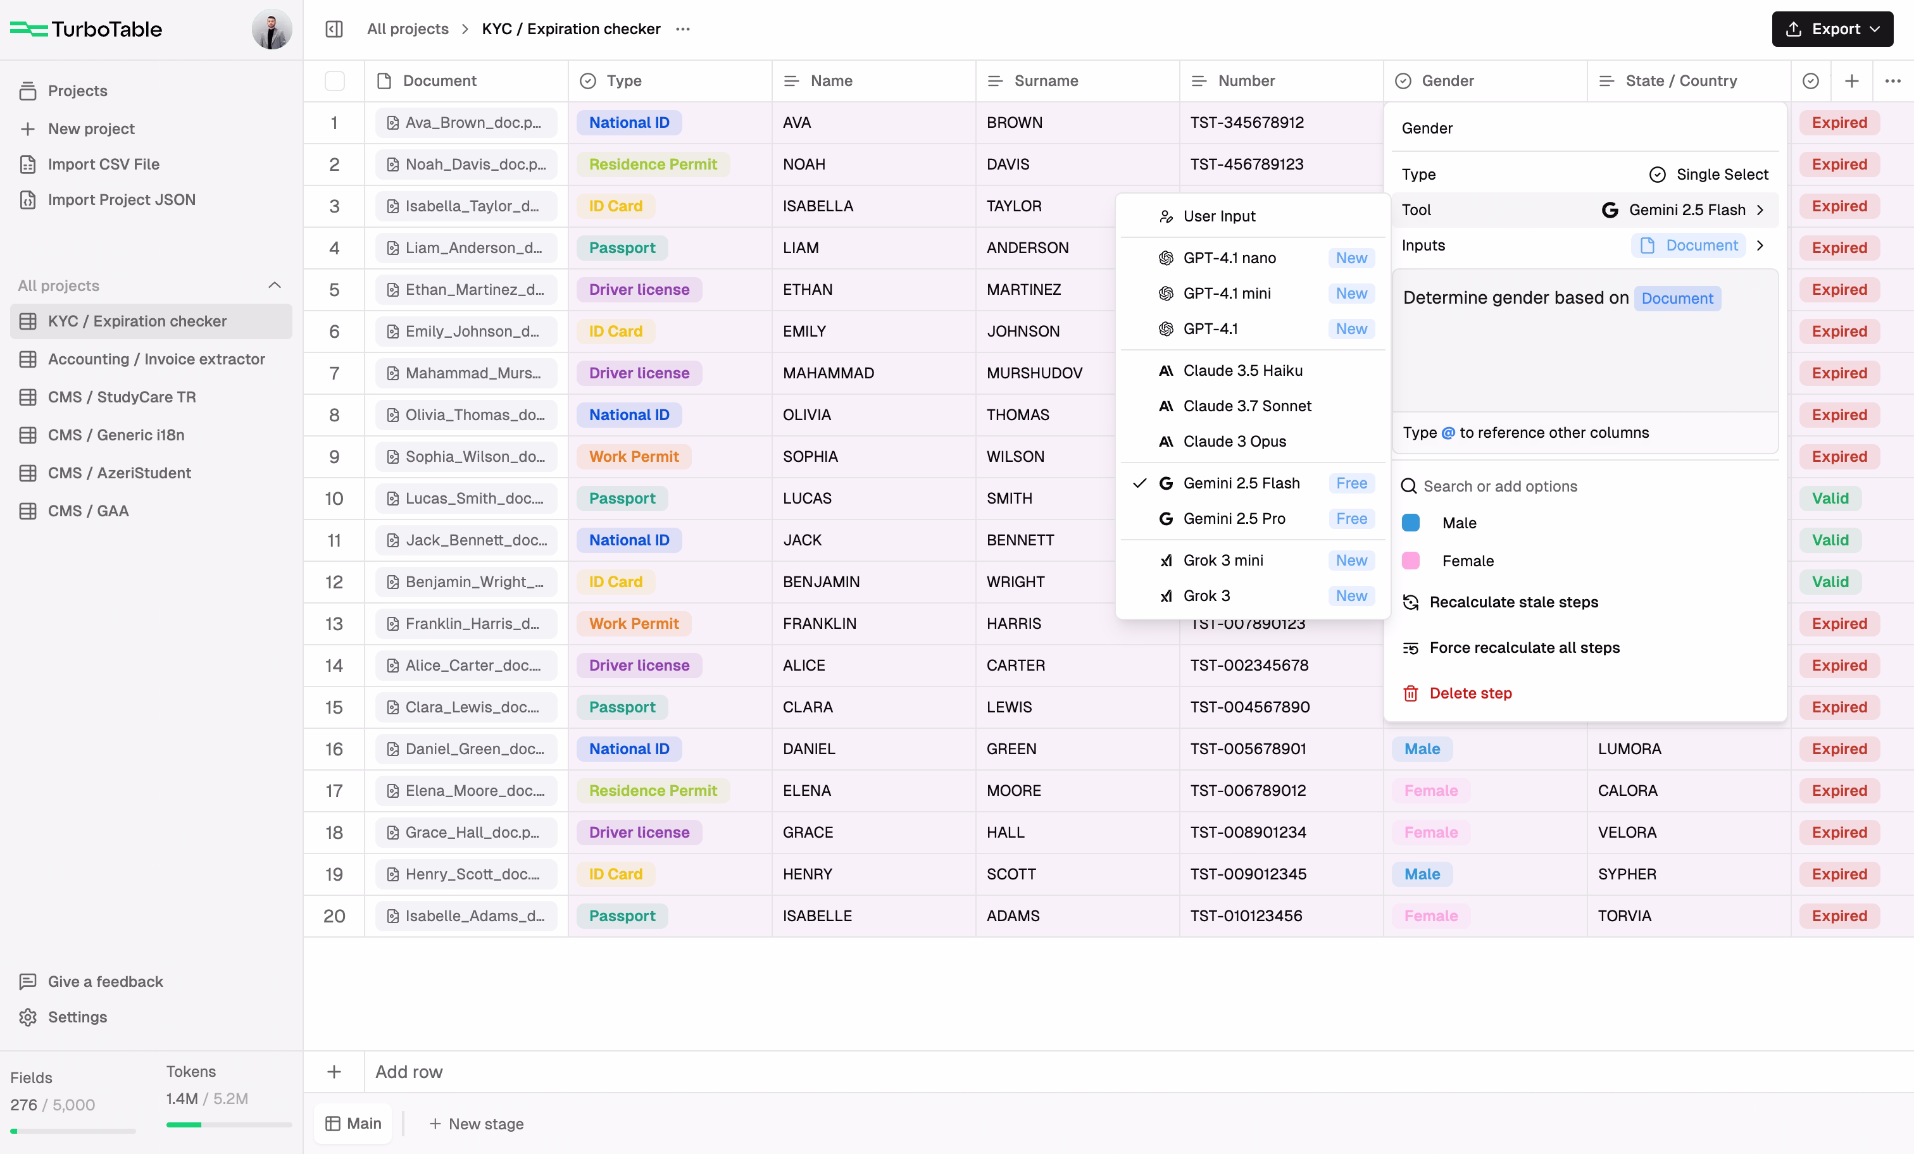Open the Tool Gemini 2.5 Flash selector
The width and height of the screenshot is (1914, 1154).
click(x=1585, y=209)
